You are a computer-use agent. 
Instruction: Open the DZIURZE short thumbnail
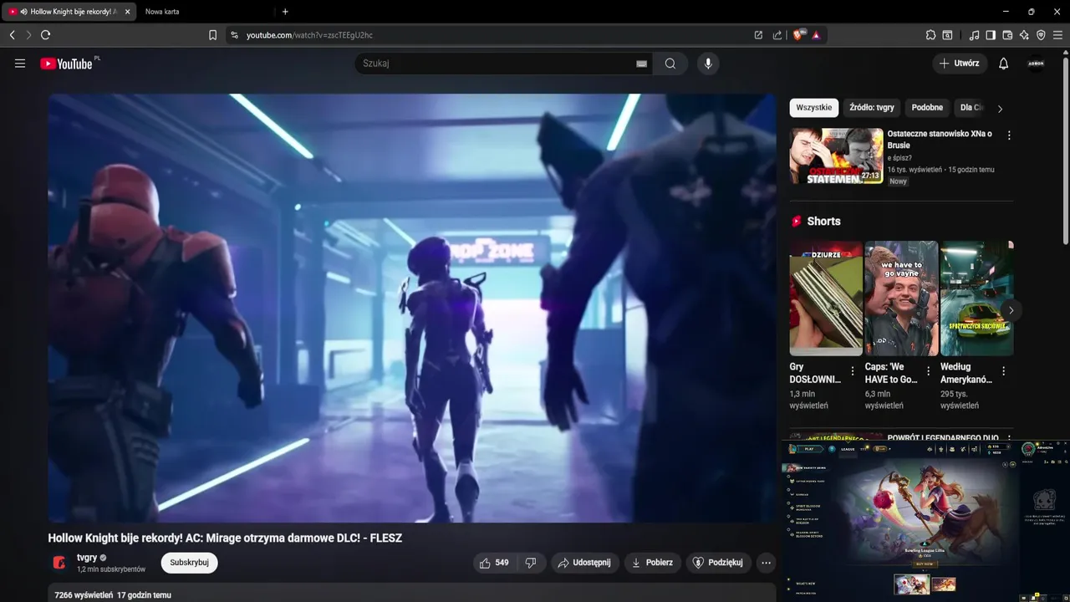[826, 298]
